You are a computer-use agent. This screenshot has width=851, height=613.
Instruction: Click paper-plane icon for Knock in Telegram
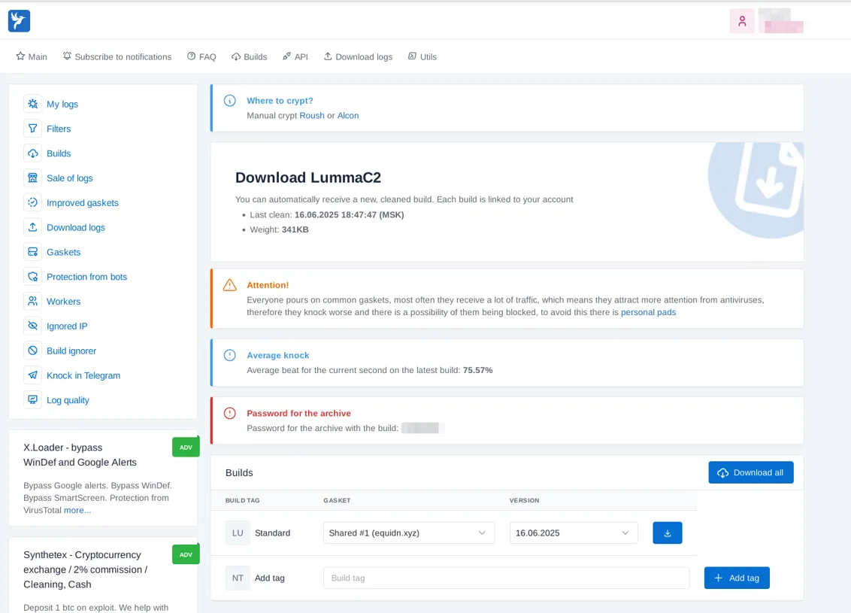click(x=32, y=375)
